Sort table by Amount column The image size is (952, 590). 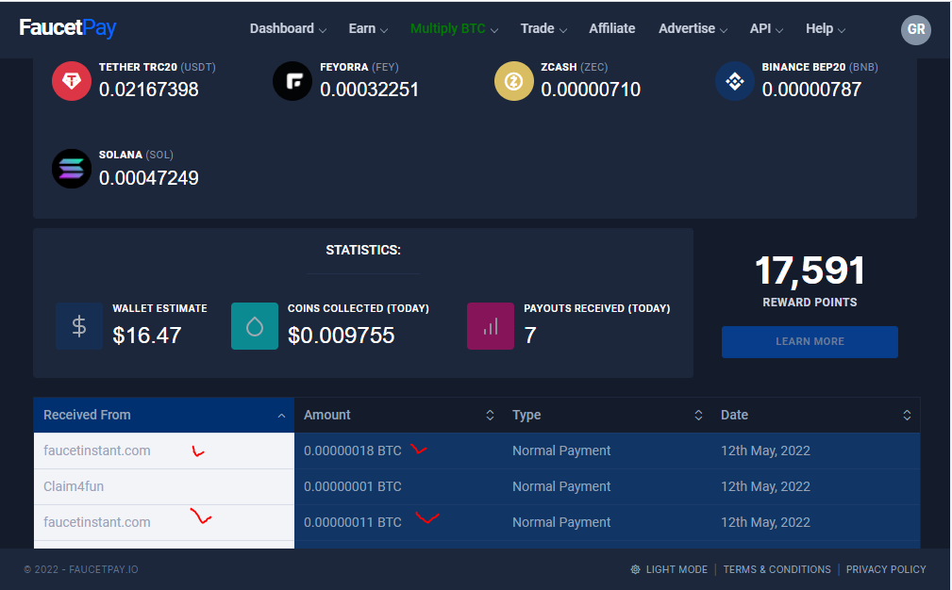[399, 415]
